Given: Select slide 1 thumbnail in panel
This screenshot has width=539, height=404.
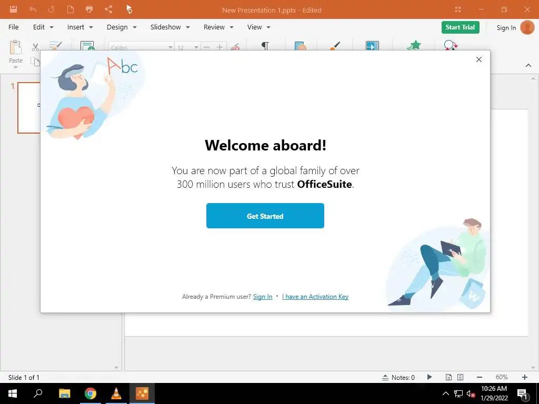Looking at the screenshot, I should [29, 107].
